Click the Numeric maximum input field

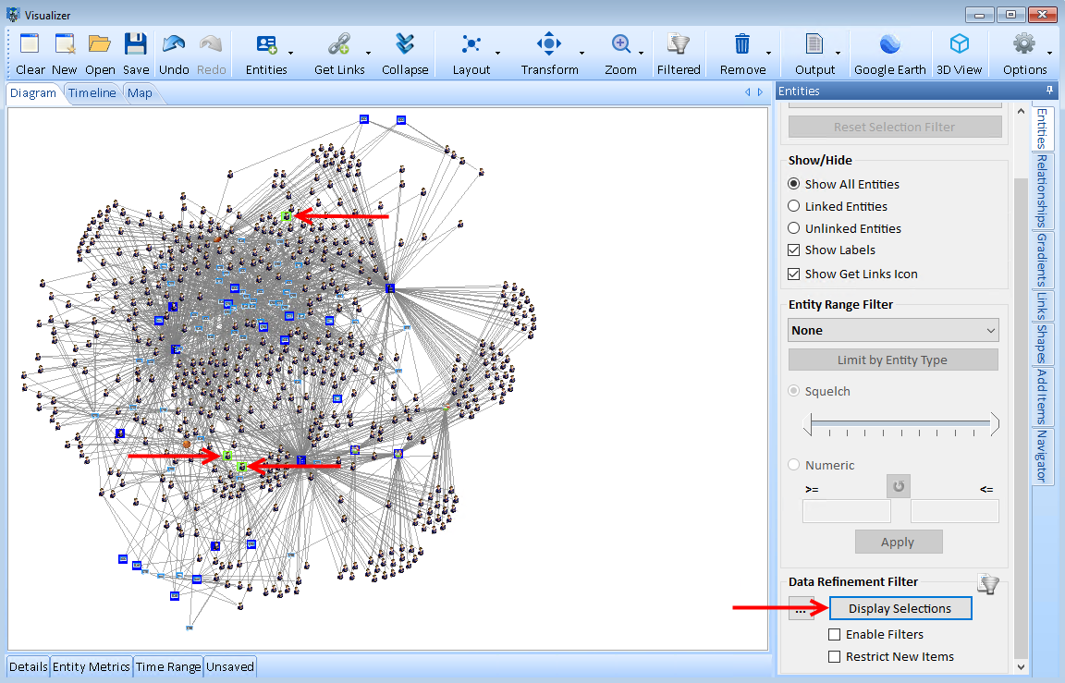click(954, 511)
